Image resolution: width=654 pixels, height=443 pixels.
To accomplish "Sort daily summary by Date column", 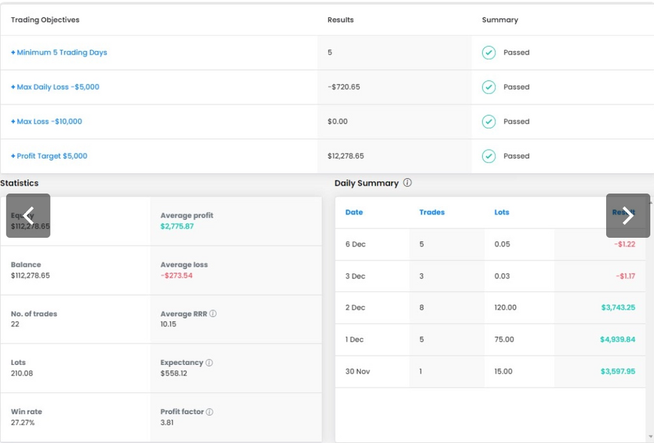I will [354, 212].
